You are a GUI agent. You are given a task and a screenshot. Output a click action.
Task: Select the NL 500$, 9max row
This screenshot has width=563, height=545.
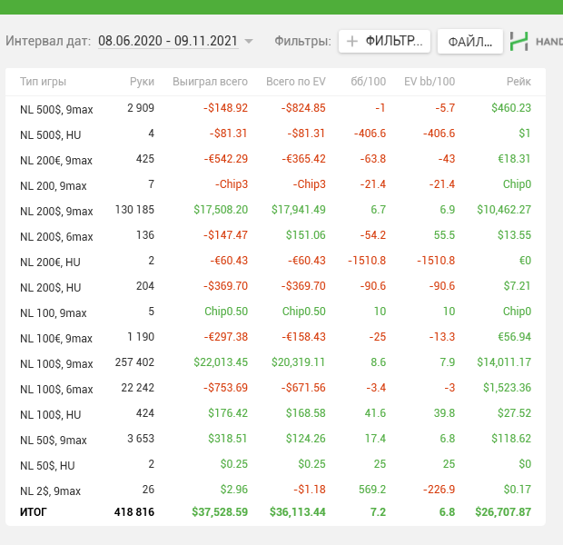click(275, 108)
